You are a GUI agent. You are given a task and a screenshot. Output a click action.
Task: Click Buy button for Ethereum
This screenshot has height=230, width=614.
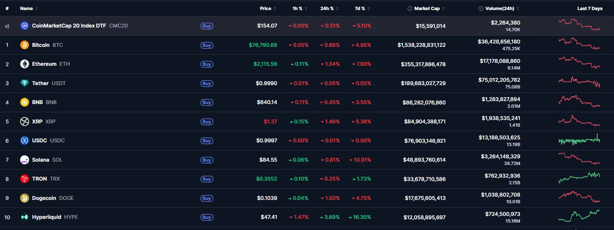[x=207, y=64]
